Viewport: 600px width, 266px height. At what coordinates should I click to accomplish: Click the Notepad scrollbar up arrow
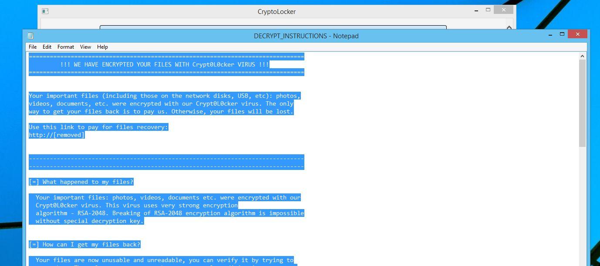pyautogui.click(x=582, y=56)
